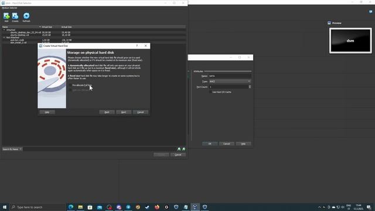375x211 pixels.
Task: Click the taskbar clock showing 13:44
Action: (358, 207)
